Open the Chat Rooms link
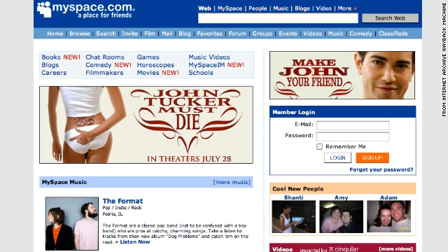The image size is (448, 252). point(105,57)
